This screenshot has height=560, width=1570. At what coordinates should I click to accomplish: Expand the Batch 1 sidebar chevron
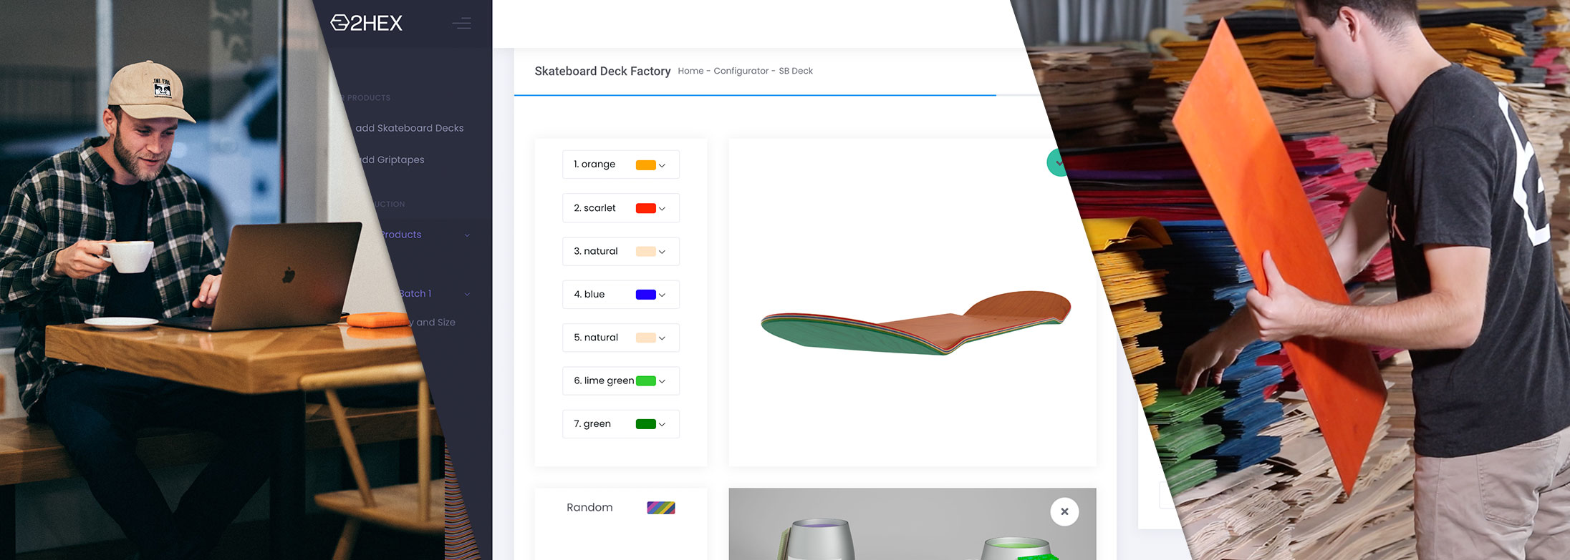(467, 294)
